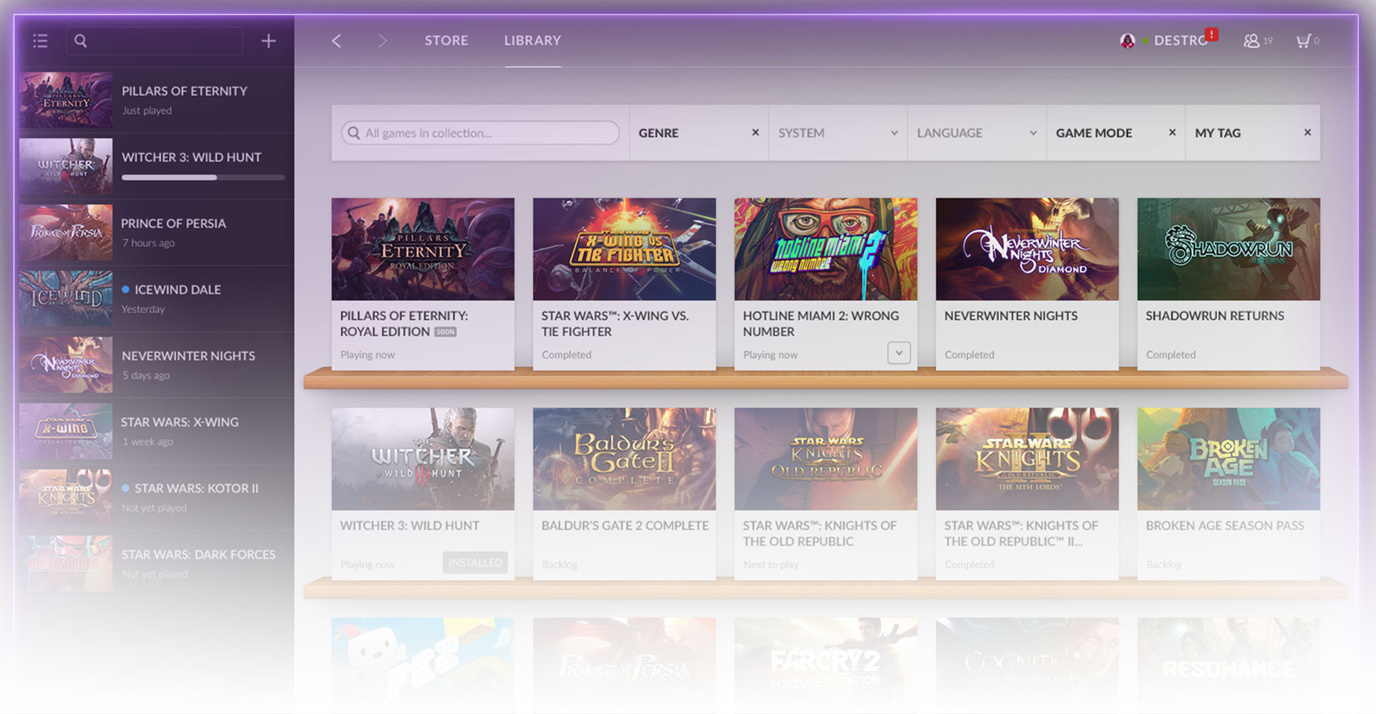Open Baldur's Gate II Complete cover

(624, 459)
